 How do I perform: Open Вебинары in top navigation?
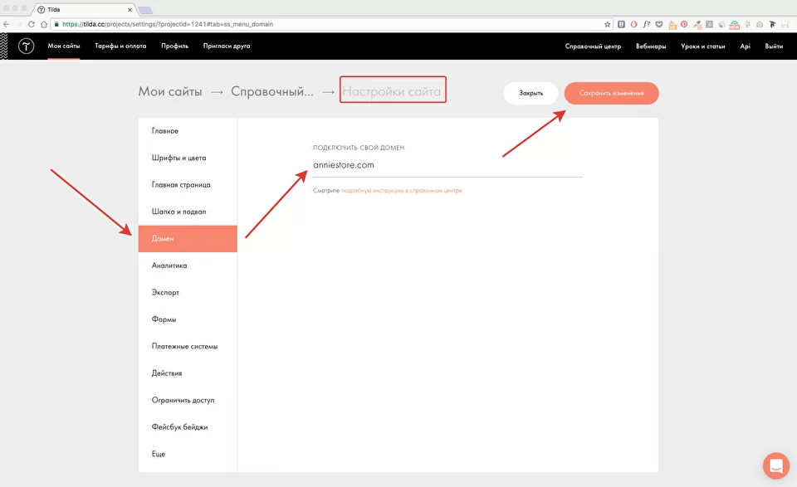[x=651, y=46]
